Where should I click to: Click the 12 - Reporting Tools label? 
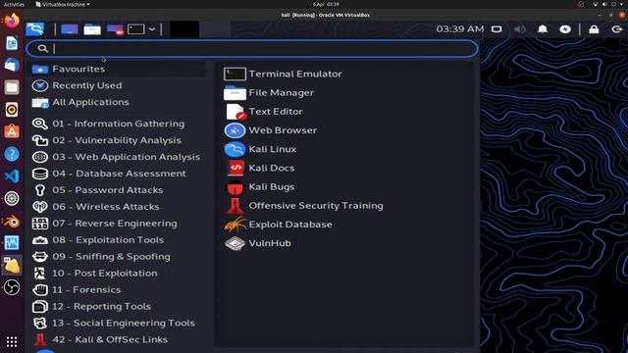(x=102, y=306)
